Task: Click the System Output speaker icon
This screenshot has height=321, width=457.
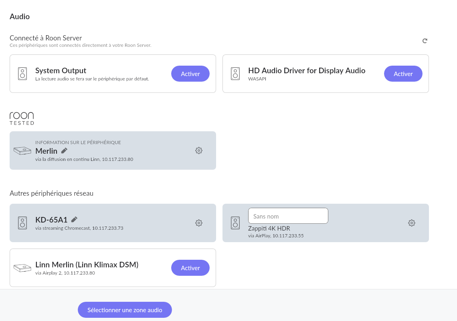Action: click(22, 74)
